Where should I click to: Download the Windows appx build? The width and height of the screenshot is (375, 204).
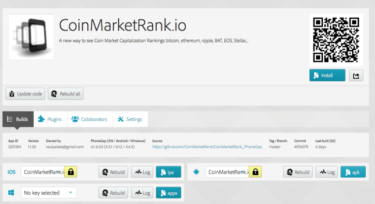click(x=168, y=193)
